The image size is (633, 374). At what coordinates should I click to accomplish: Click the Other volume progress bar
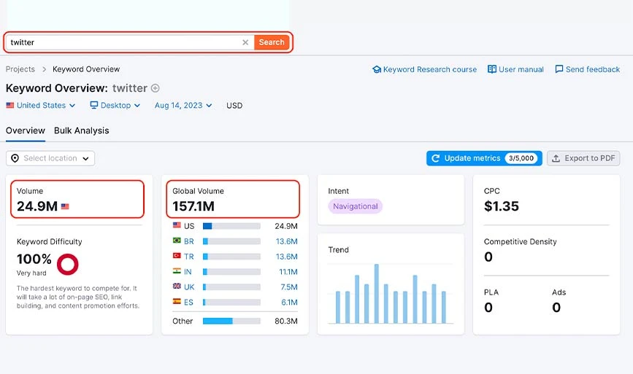click(x=231, y=322)
